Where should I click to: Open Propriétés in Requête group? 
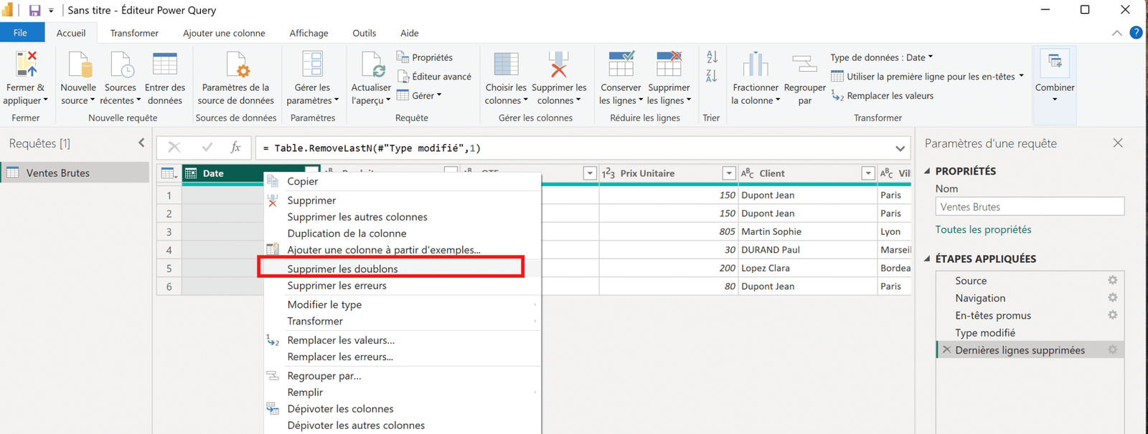(425, 57)
